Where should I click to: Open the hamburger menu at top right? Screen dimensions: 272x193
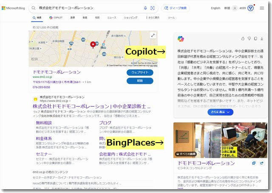(261, 8)
